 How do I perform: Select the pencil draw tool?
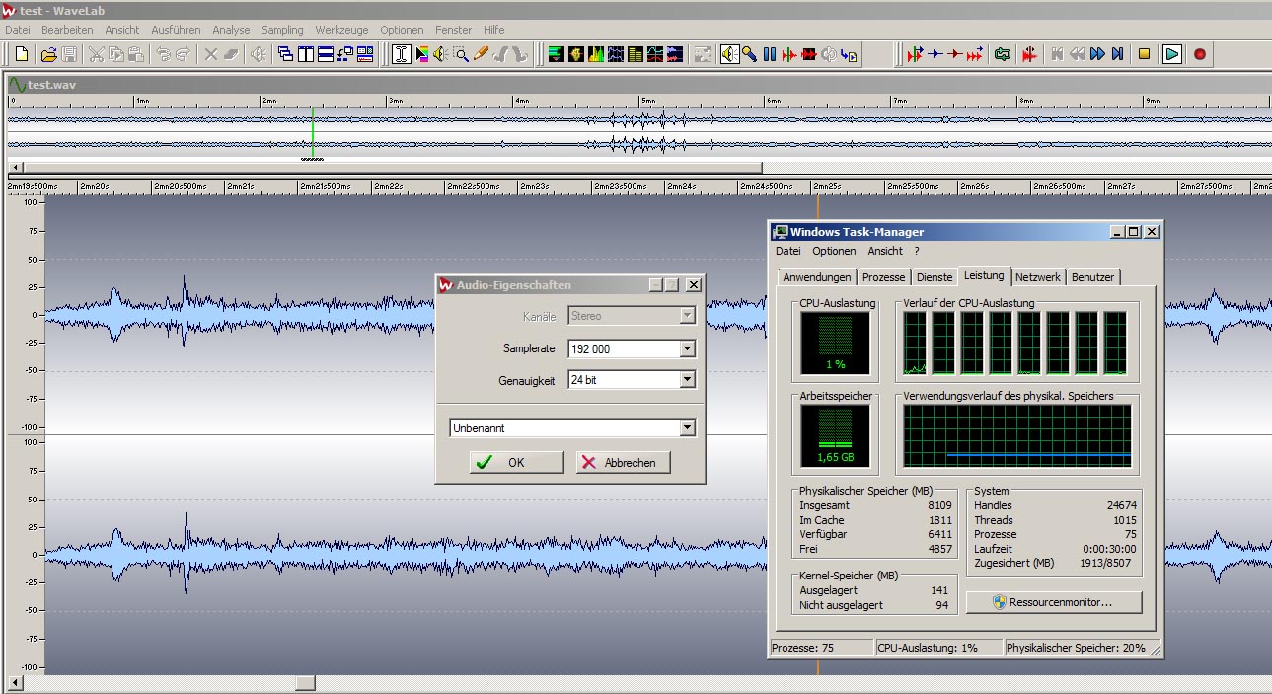pos(482,54)
